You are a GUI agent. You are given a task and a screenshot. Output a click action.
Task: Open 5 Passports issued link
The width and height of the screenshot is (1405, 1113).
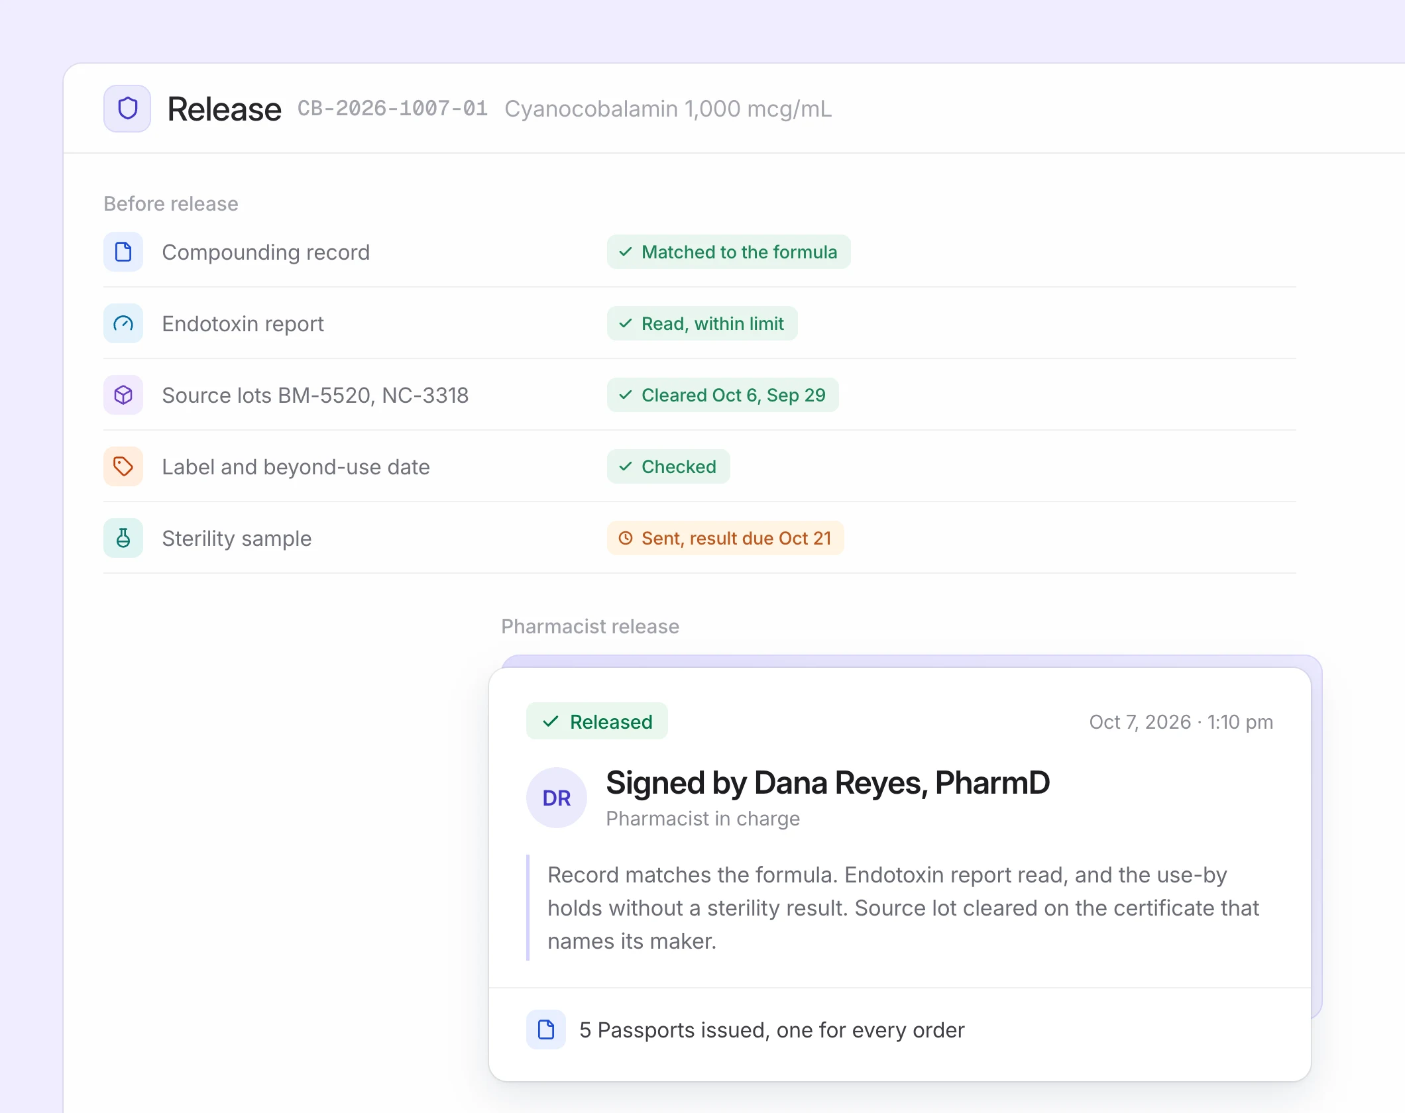pos(771,1030)
